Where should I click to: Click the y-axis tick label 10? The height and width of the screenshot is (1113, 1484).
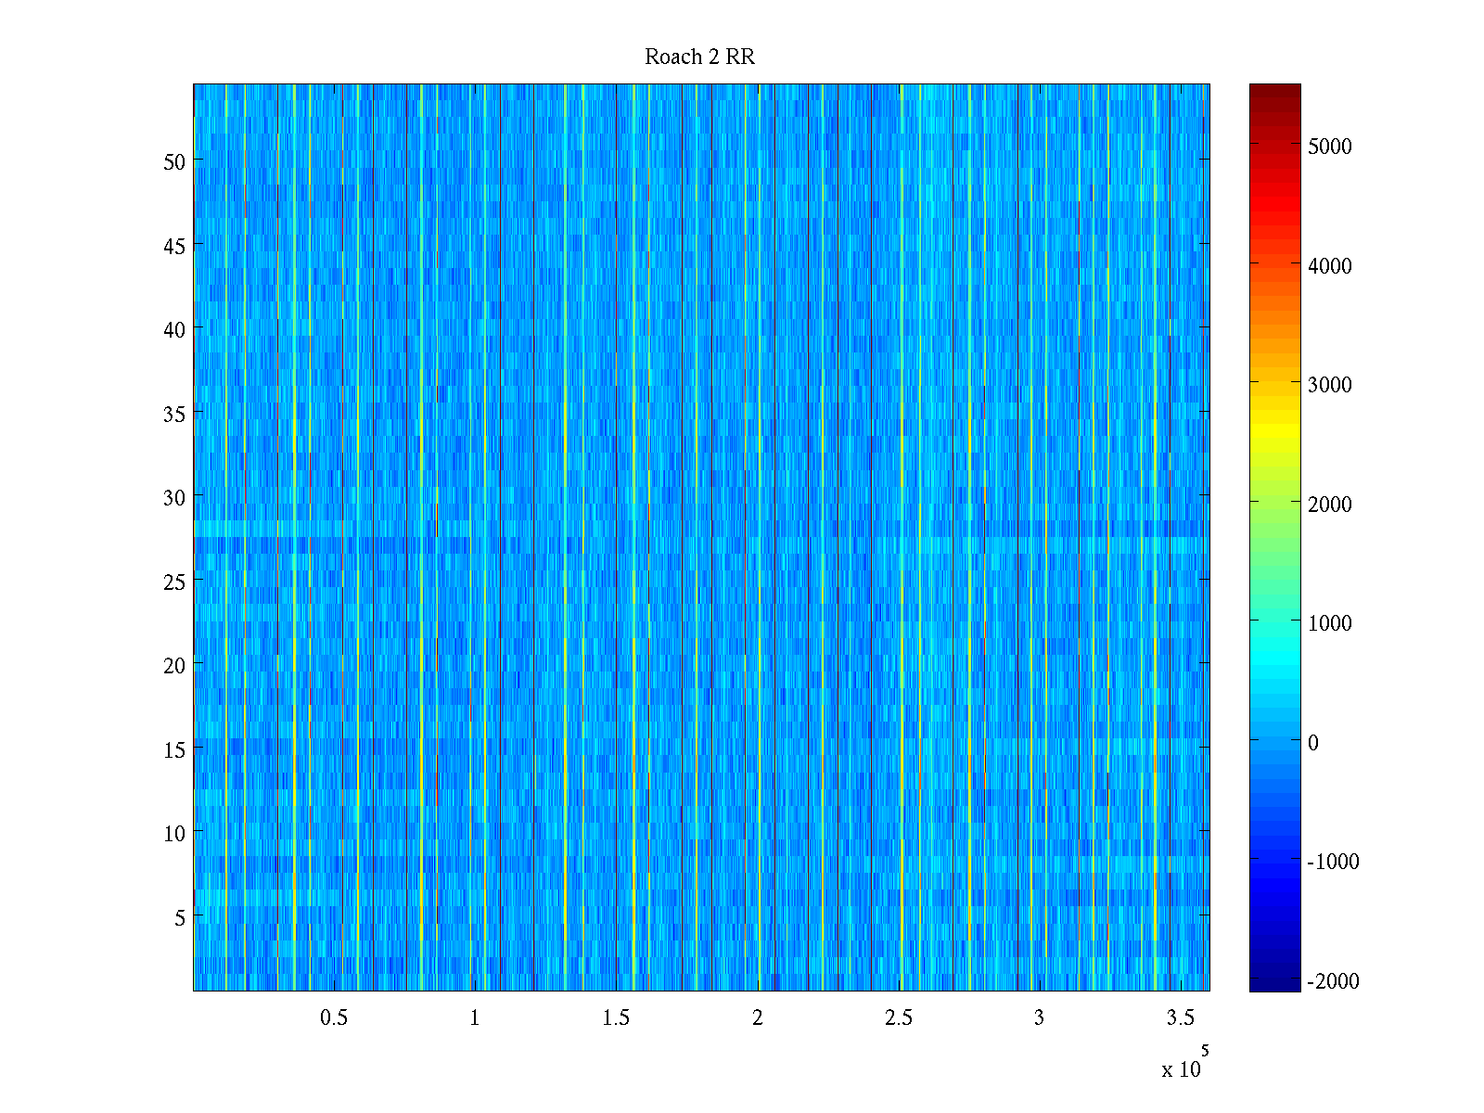pyautogui.click(x=174, y=834)
